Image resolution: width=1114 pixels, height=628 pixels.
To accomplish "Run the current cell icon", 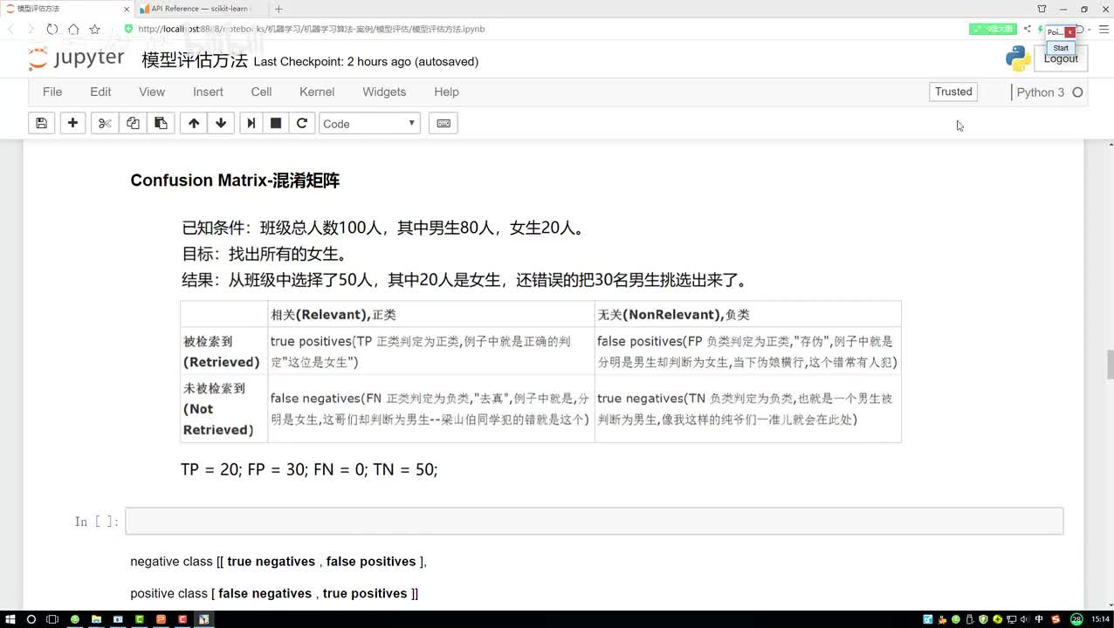I will (x=251, y=123).
